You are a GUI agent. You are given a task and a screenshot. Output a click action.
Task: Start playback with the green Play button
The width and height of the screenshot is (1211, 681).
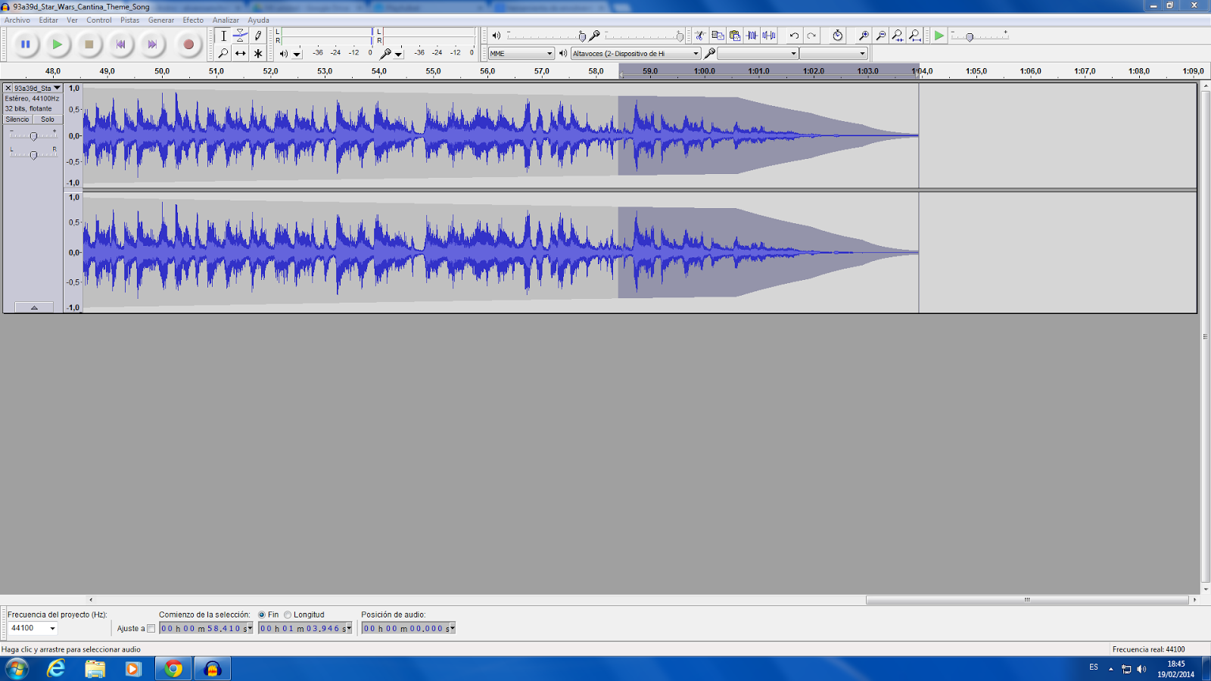point(57,45)
